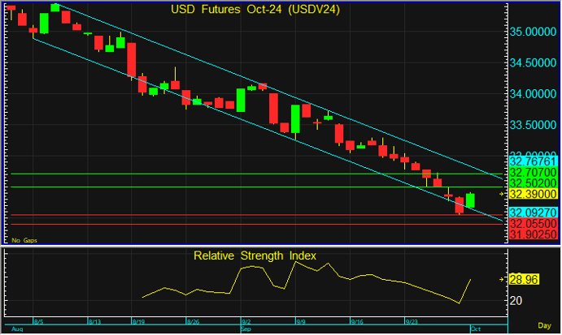Click the 9/2 date on time axis
The width and height of the screenshot is (562, 335).
click(x=246, y=321)
